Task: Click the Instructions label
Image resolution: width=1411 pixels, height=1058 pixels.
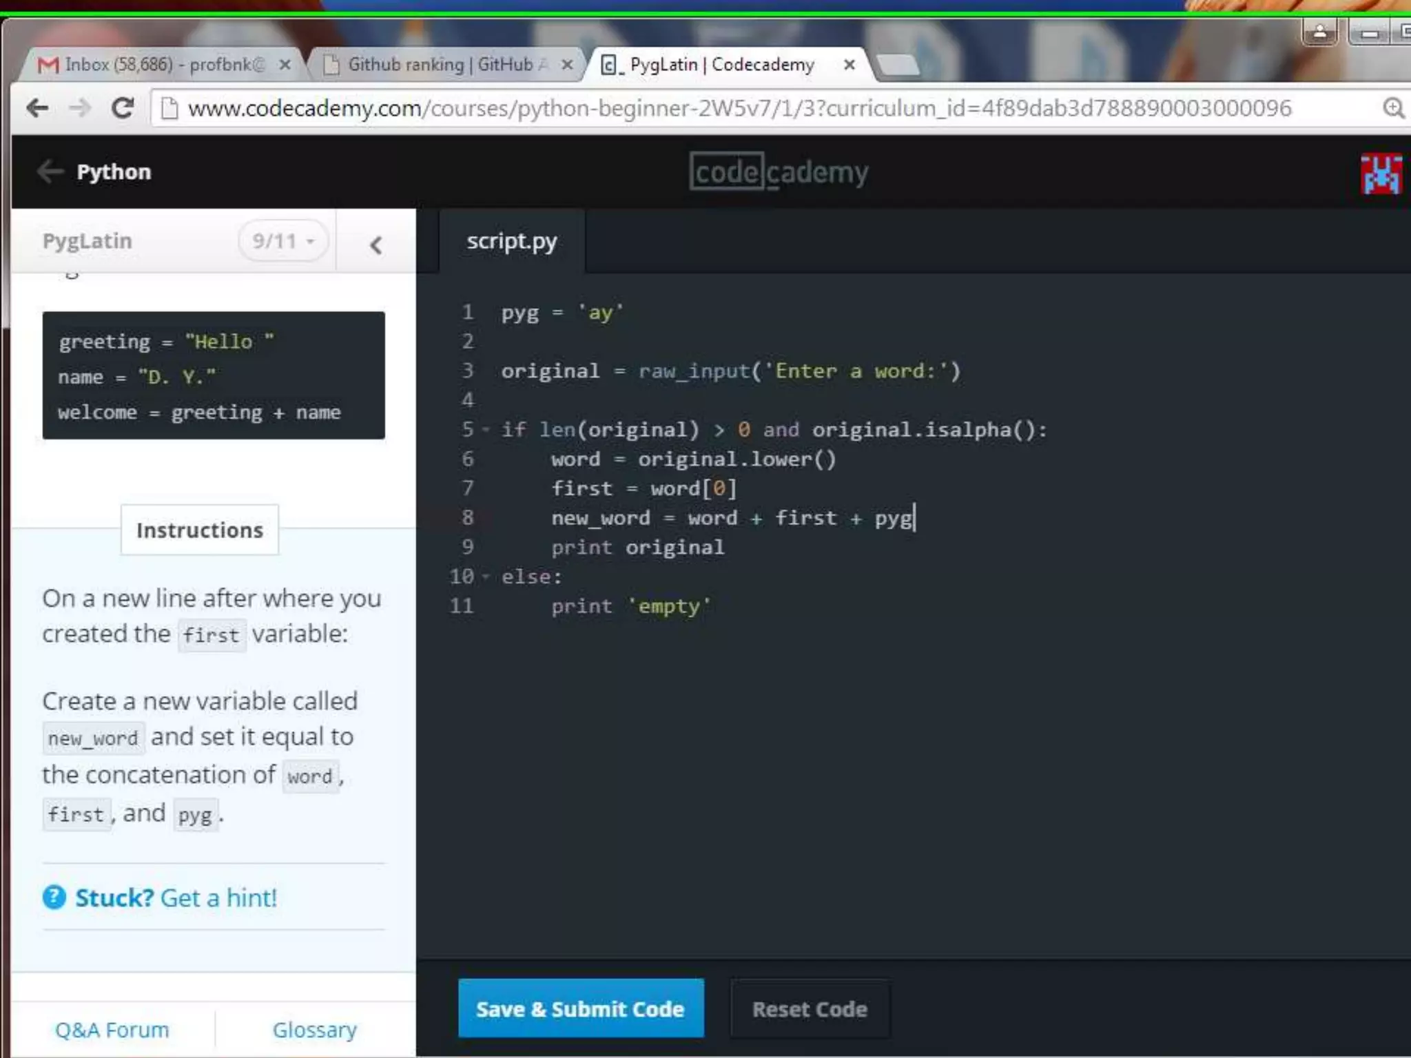Action: (x=200, y=530)
